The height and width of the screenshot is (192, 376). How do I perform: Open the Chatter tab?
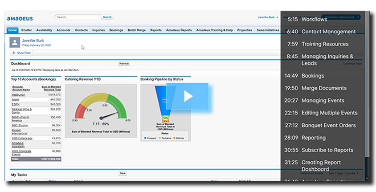point(26,30)
